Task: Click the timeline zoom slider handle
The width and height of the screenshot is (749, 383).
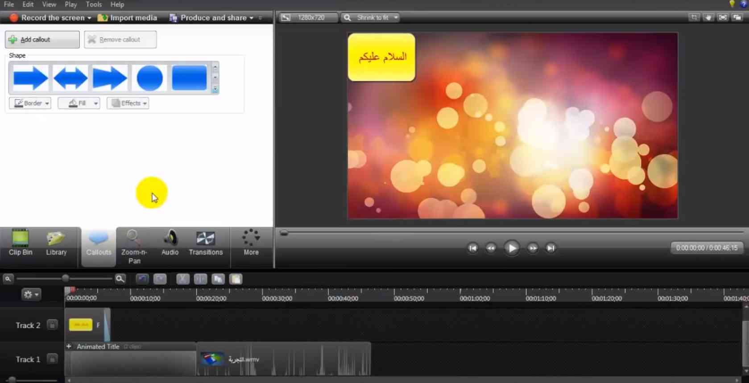Action: 66,279
